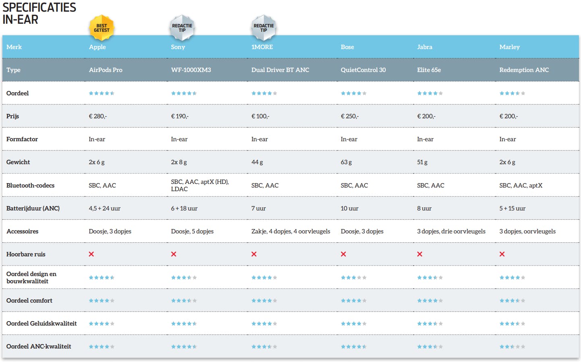
Task: Click Apple's design en bouwkwaliteit stars
Action: [101, 278]
